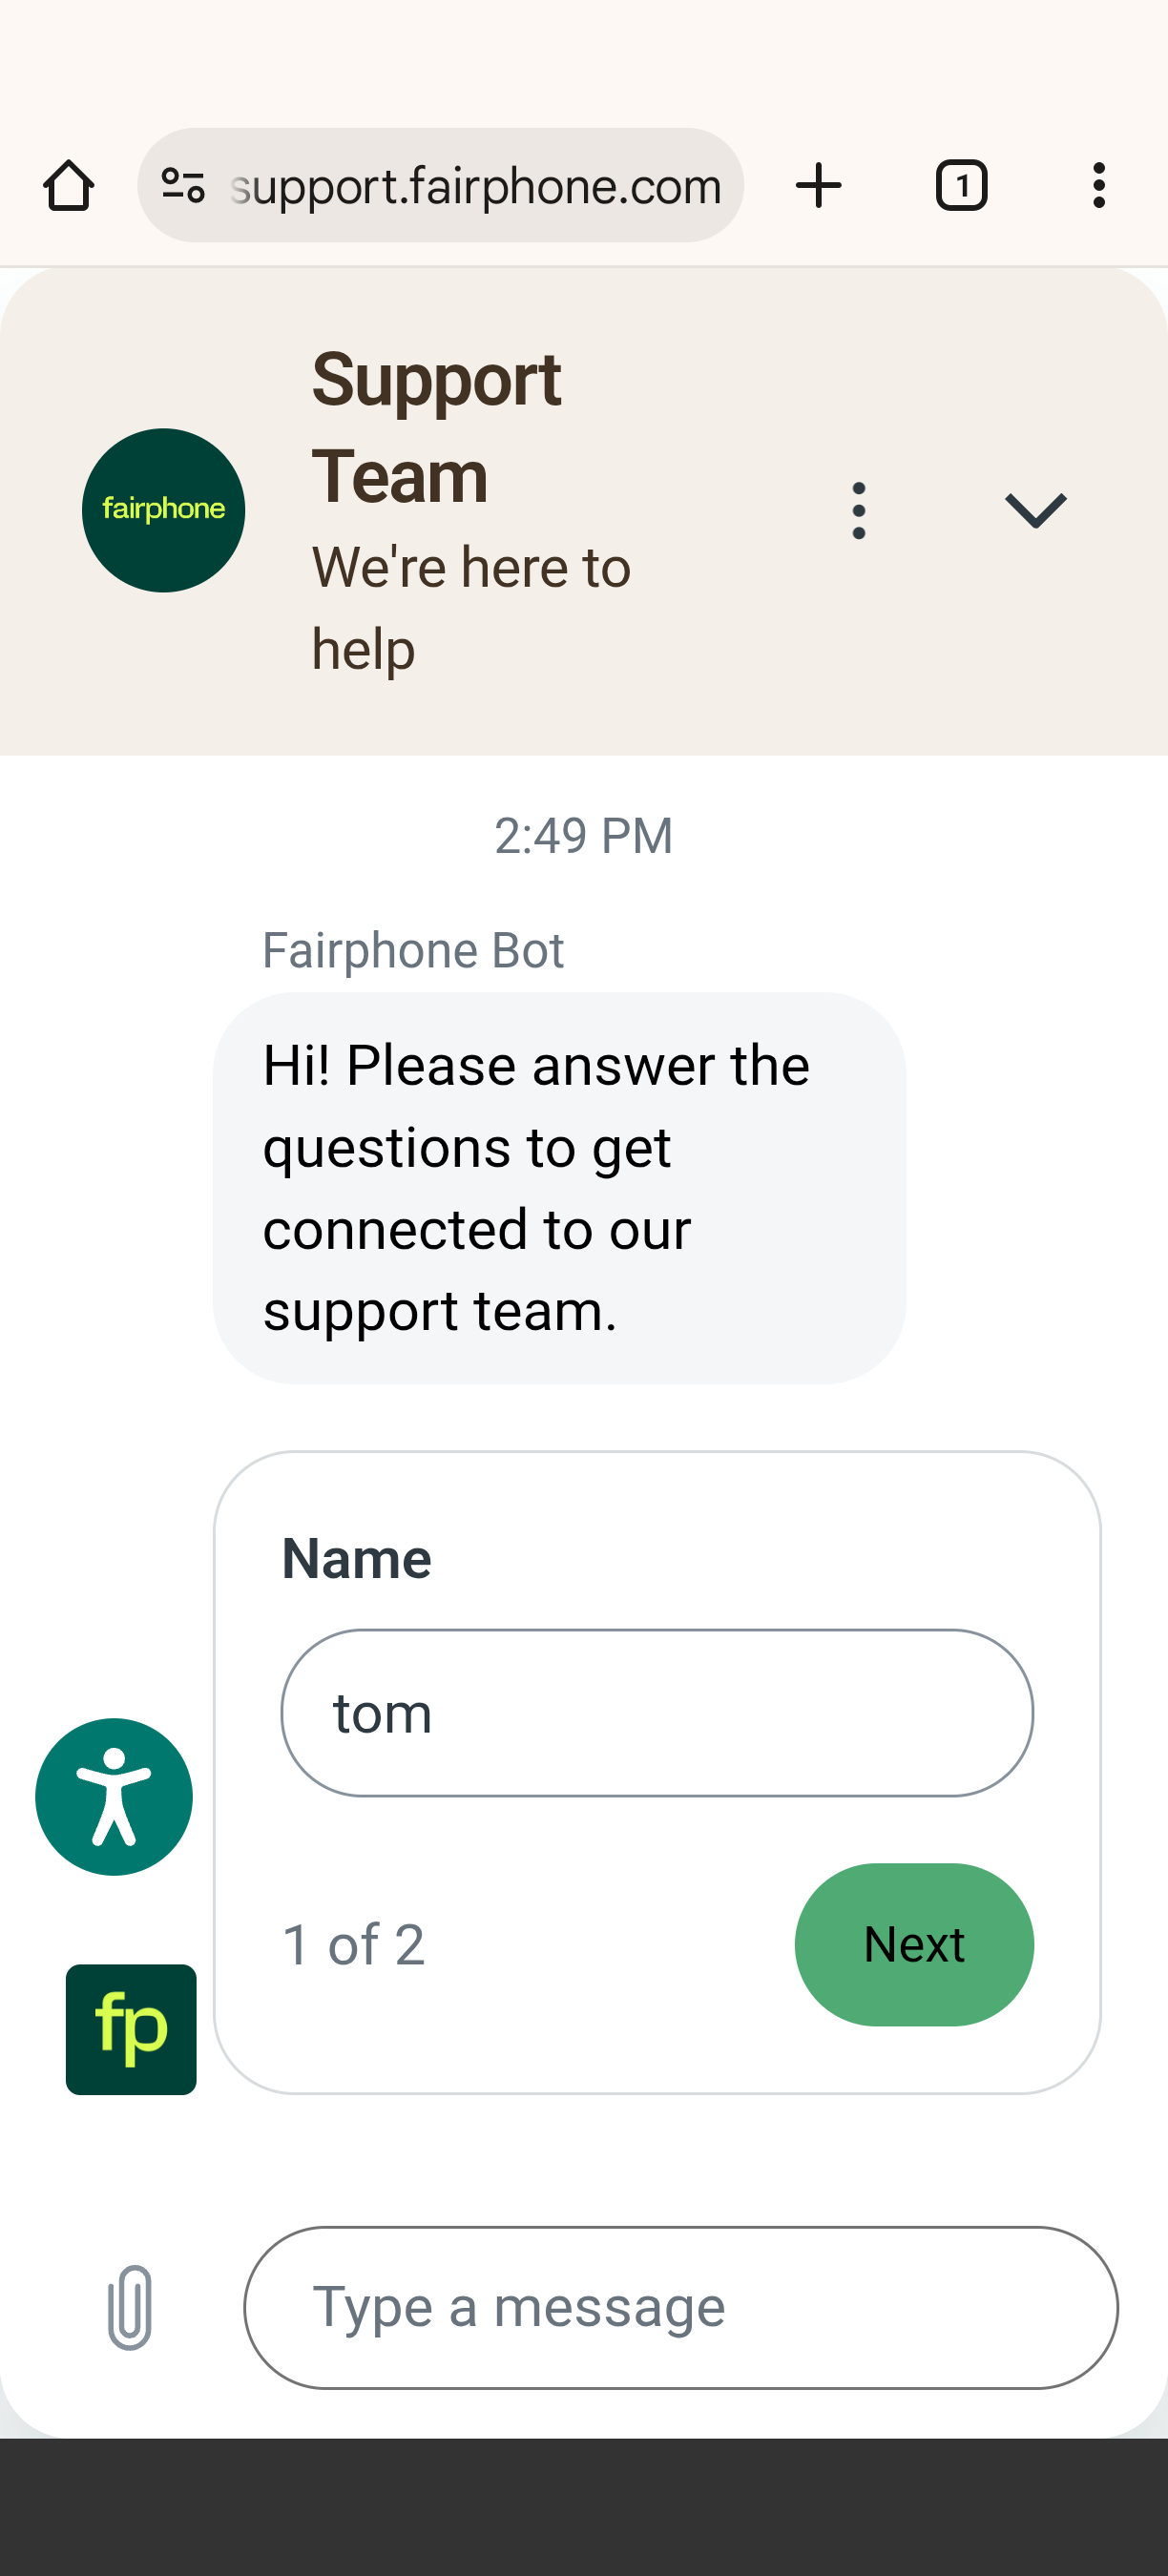The height and width of the screenshot is (2576, 1168).
Task: Click the 2:49 PM timestamp
Action: coord(584,836)
